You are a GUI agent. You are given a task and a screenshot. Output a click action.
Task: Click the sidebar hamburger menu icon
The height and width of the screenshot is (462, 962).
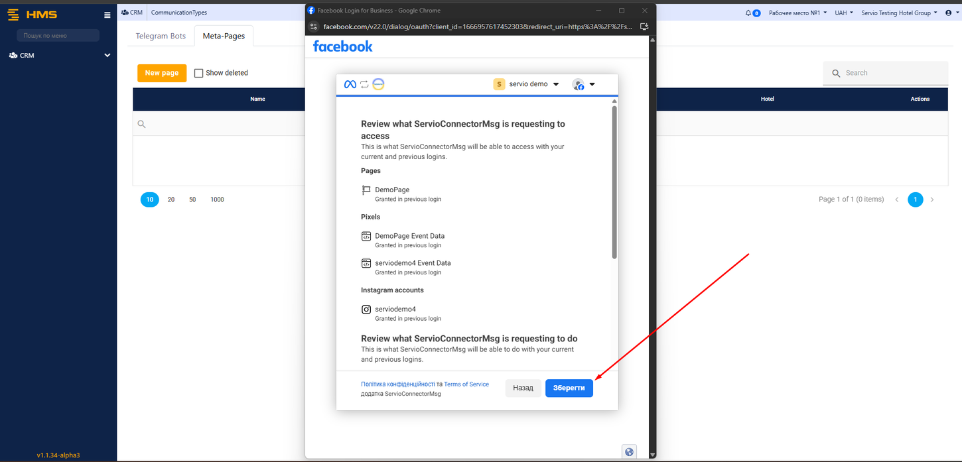point(107,14)
